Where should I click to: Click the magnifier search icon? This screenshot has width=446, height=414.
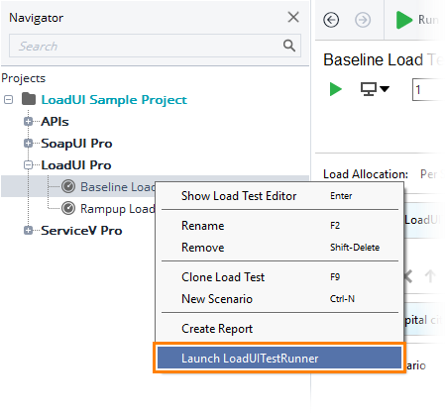(x=289, y=46)
